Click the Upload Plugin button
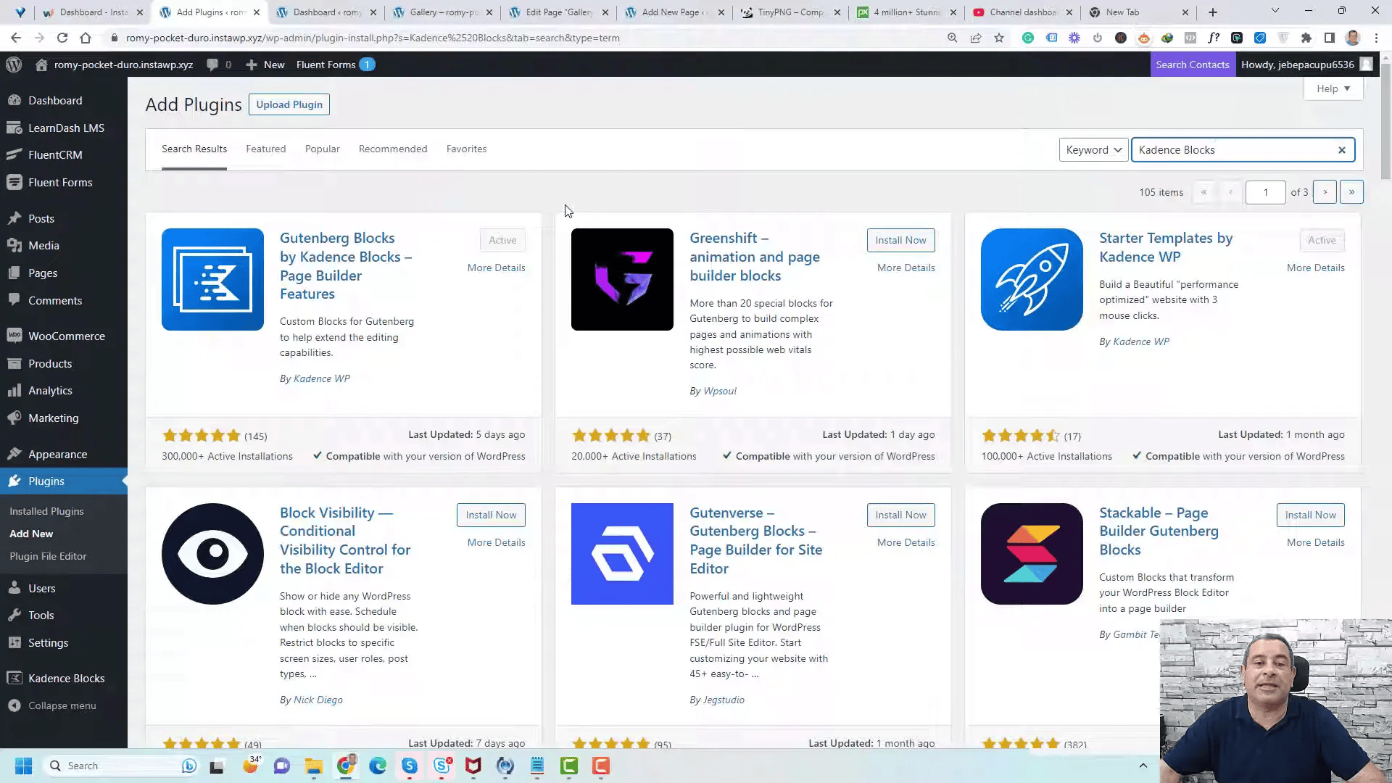The width and height of the screenshot is (1392, 783). coord(289,104)
